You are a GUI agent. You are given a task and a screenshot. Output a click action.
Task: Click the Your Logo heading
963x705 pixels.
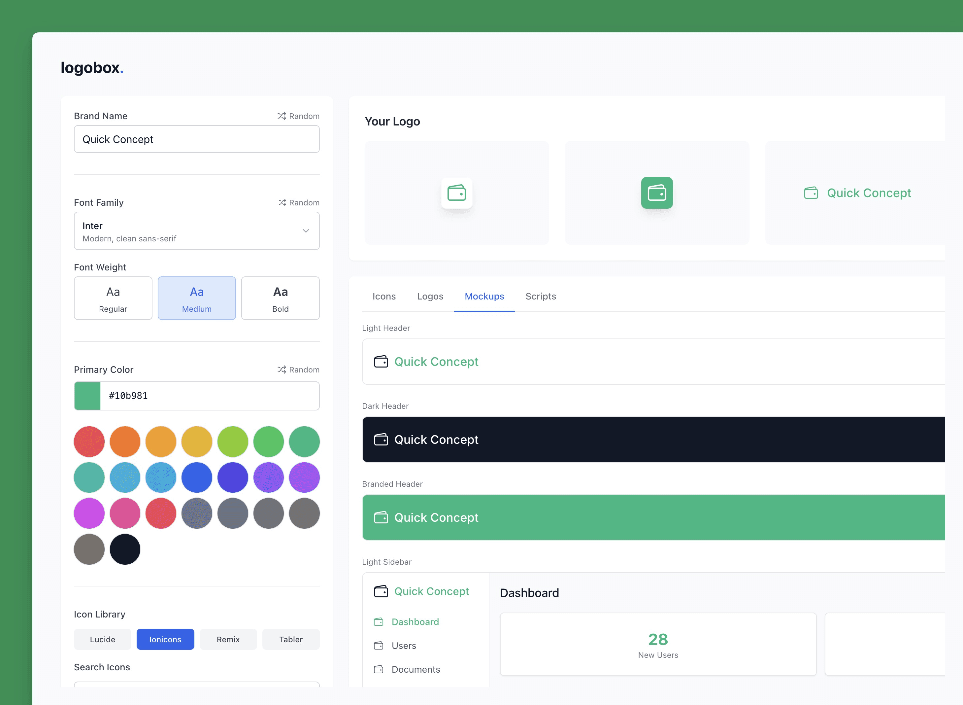tap(392, 122)
